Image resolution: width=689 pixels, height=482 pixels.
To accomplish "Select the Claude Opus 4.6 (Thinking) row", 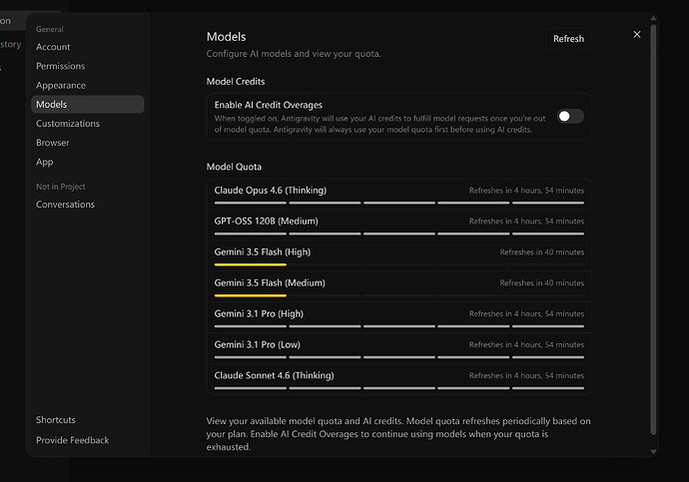I will pyautogui.click(x=399, y=195).
